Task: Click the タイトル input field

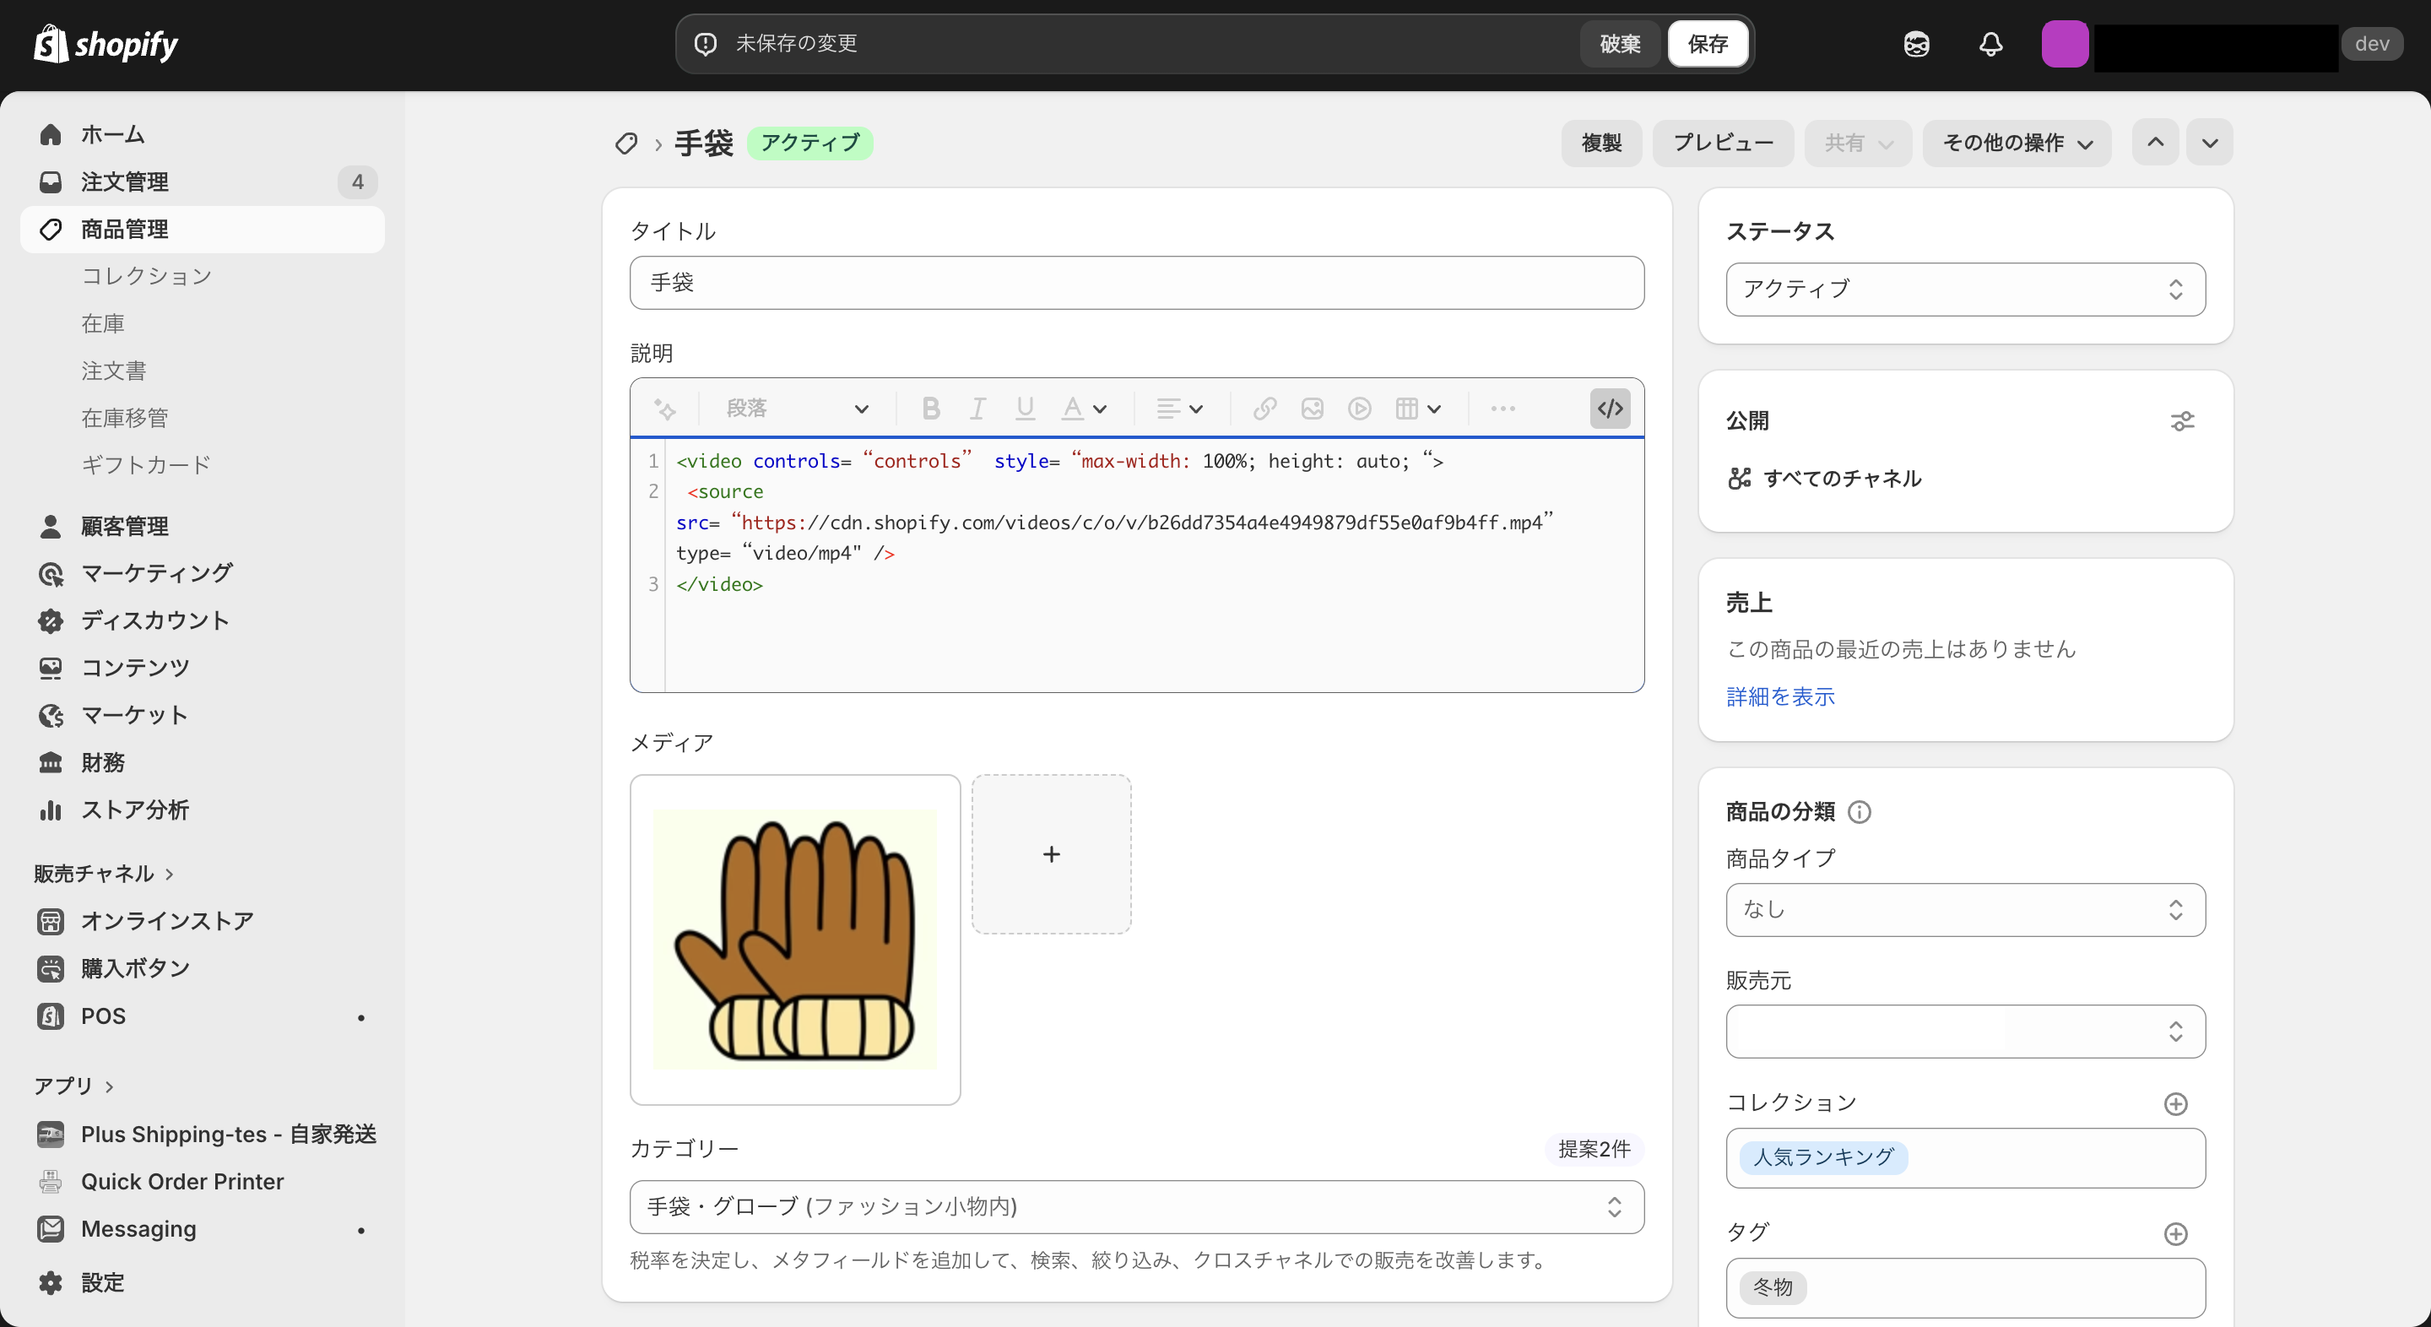Action: coord(1136,282)
